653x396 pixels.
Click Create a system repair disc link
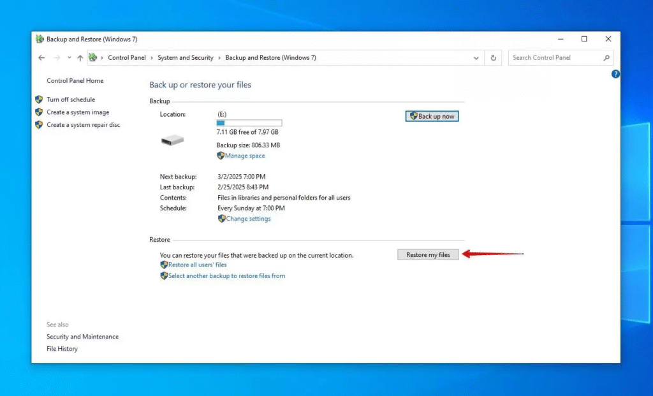tap(84, 124)
